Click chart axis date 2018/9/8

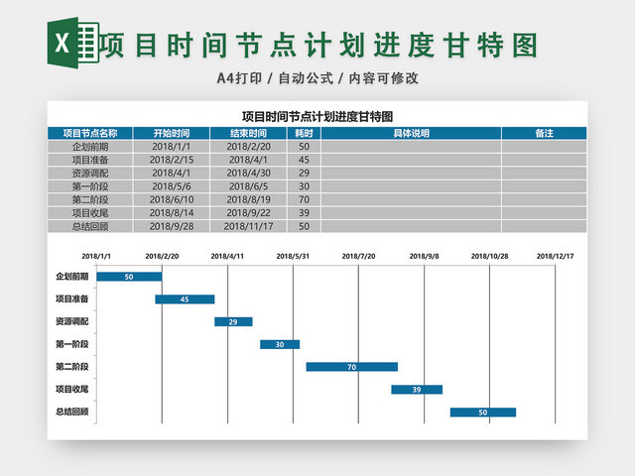424,256
